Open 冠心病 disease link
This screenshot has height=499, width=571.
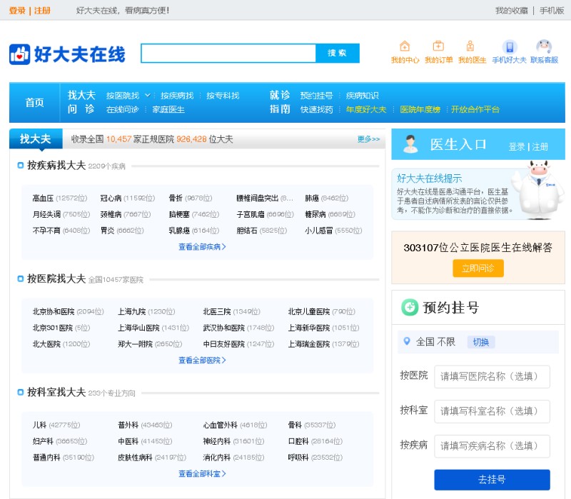tap(111, 198)
